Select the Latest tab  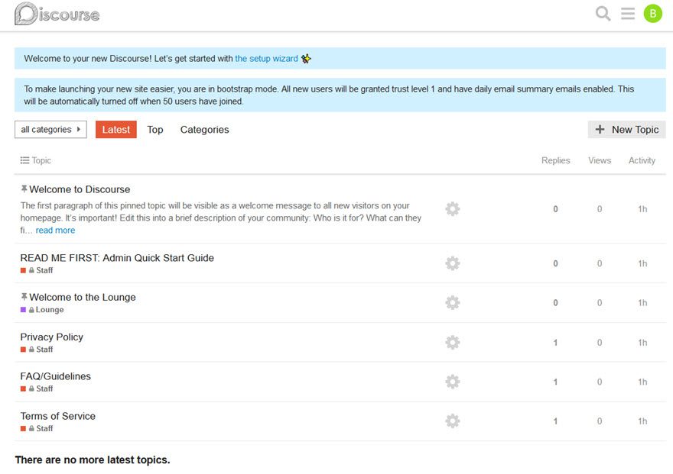point(115,129)
